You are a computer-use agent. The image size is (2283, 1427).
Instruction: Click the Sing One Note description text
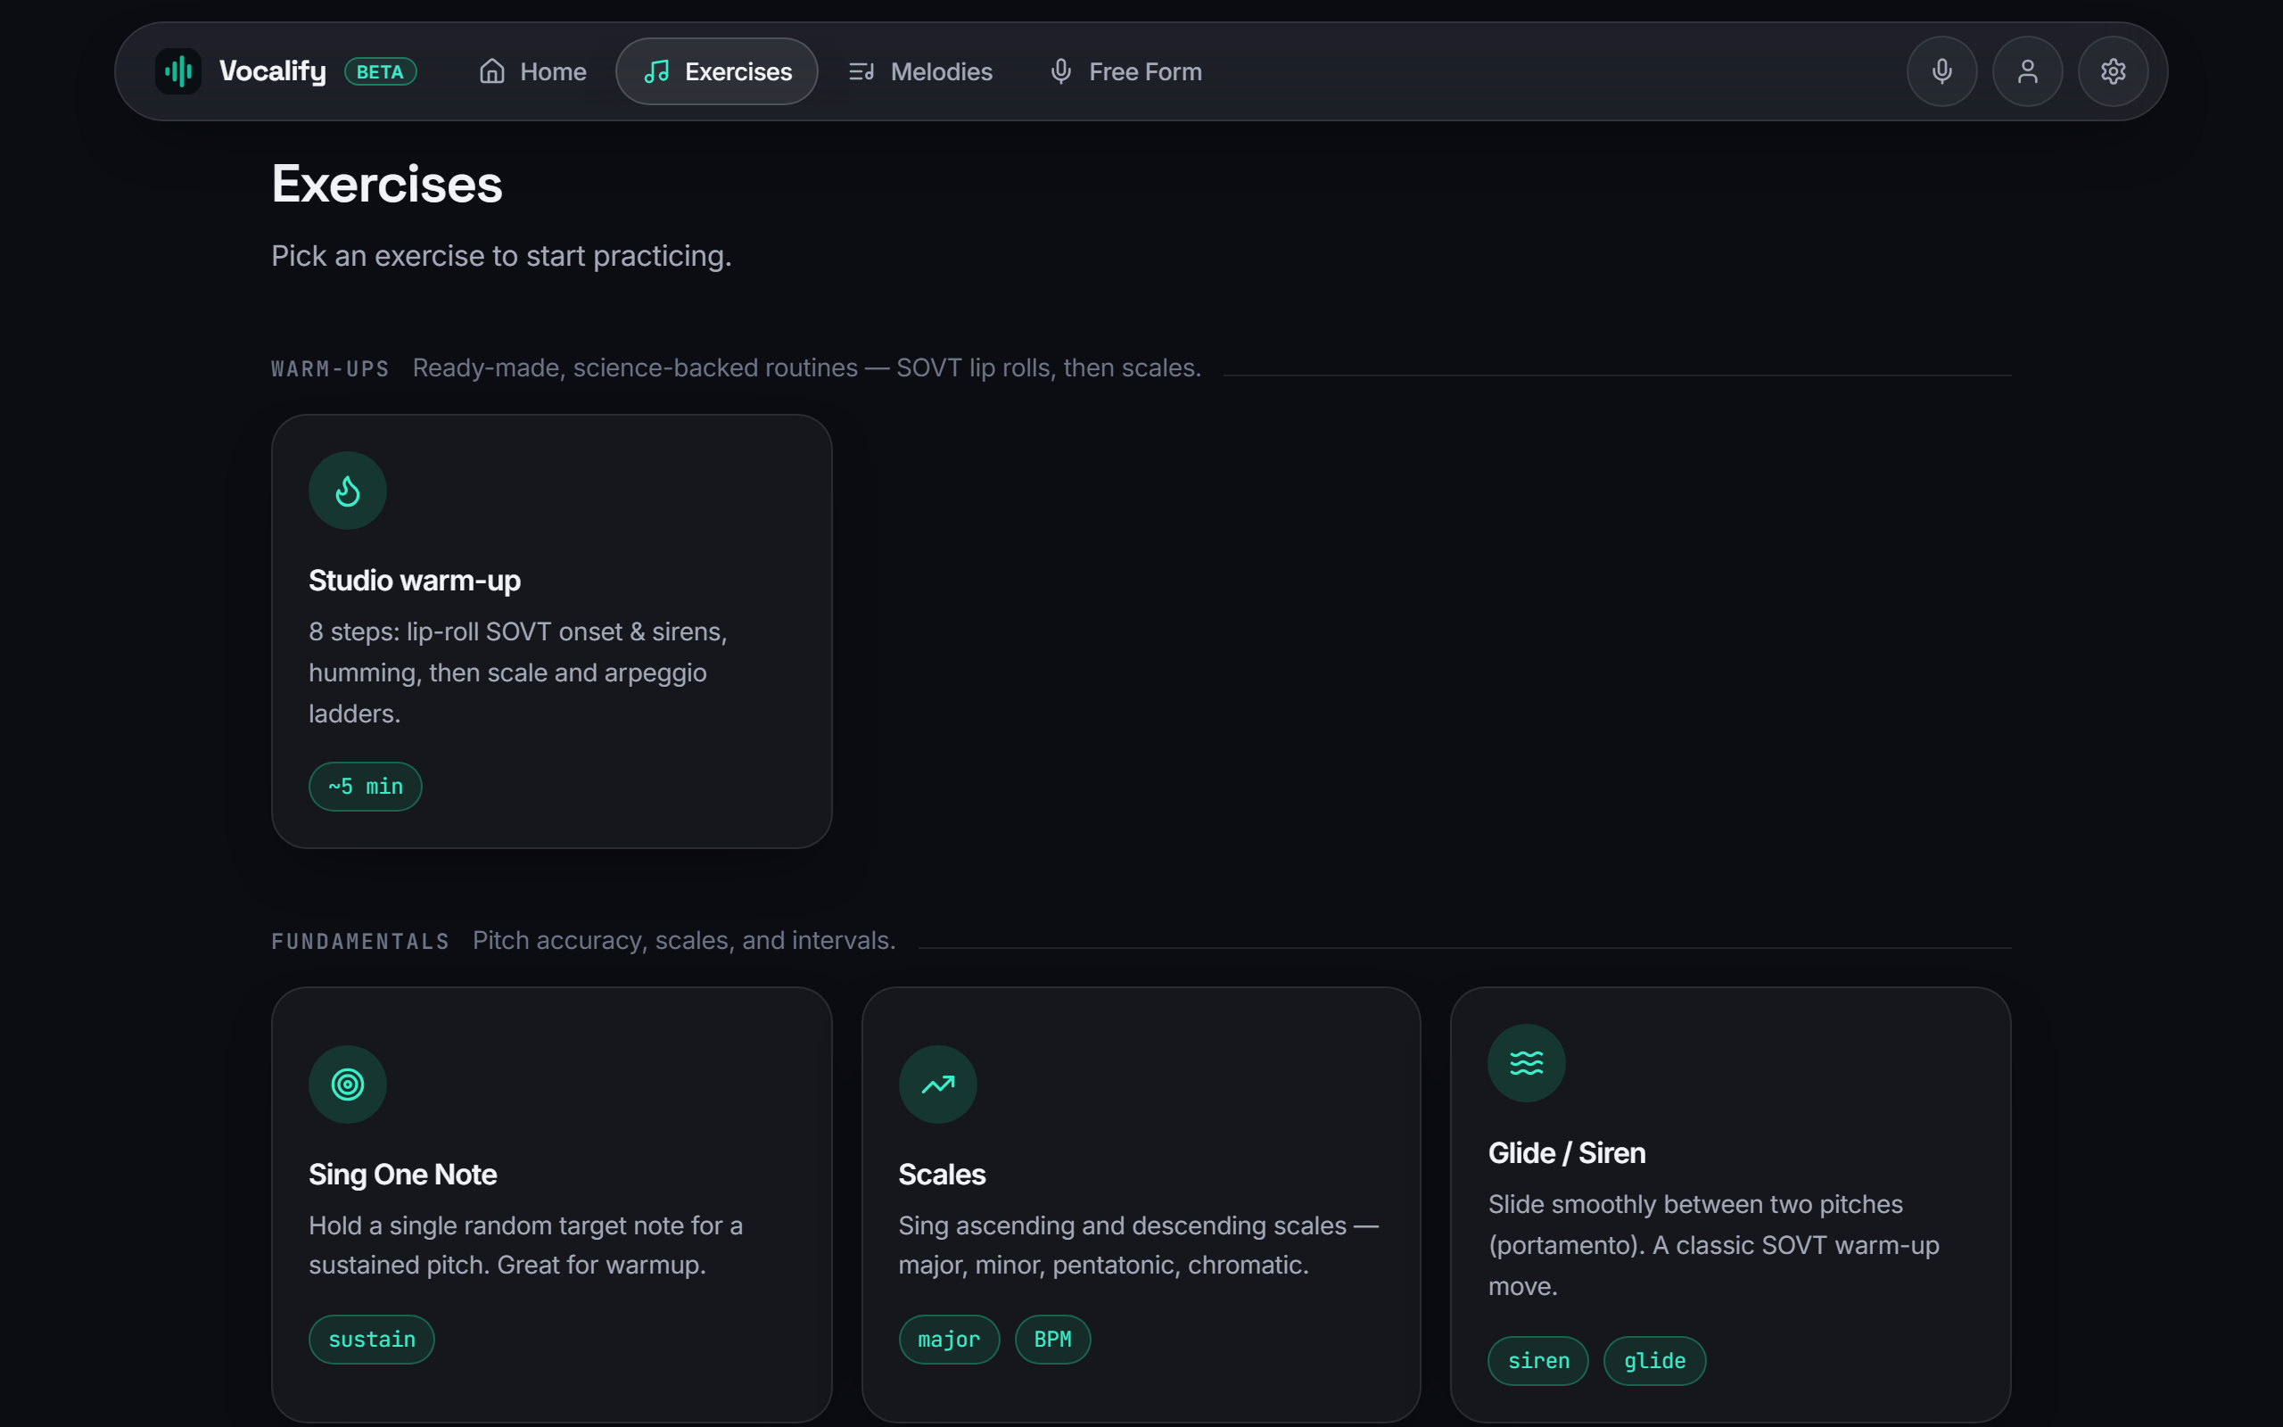coord(525,1245)
